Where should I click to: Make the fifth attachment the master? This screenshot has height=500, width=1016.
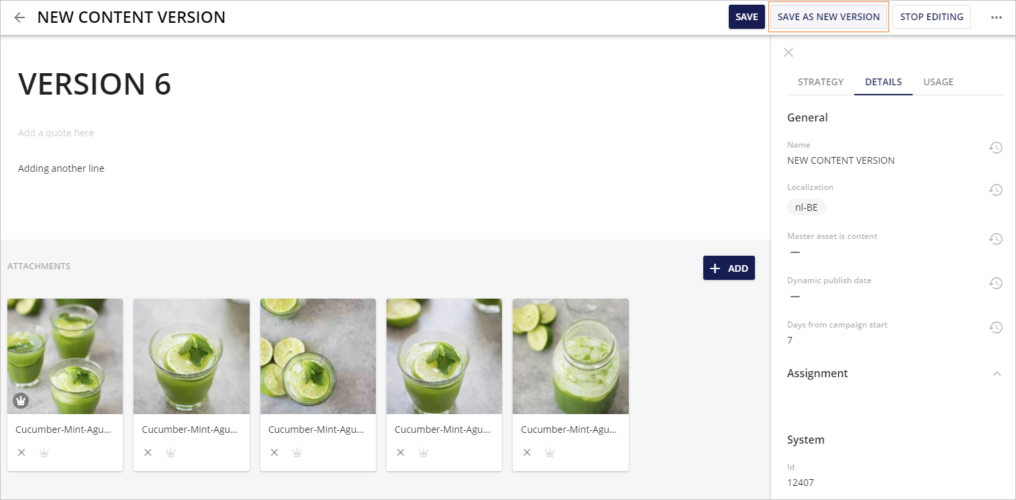(x=550, y=452)
